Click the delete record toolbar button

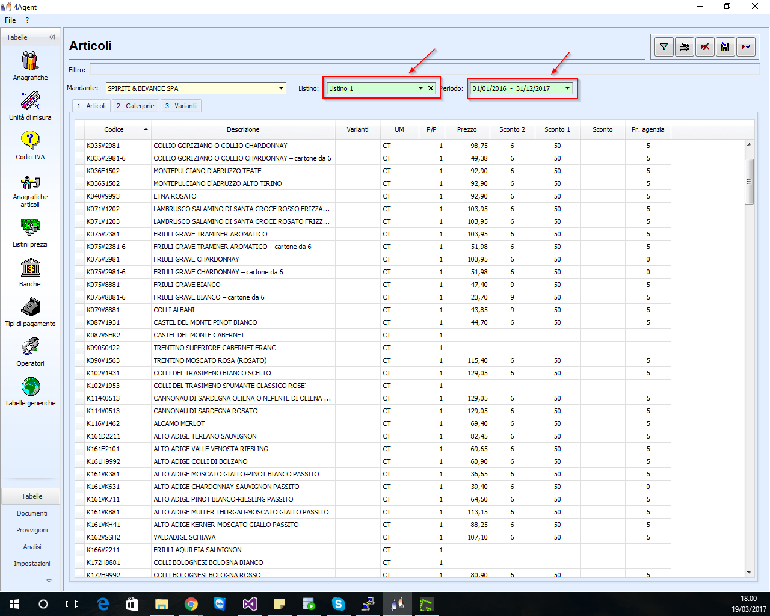pos(705,46)
